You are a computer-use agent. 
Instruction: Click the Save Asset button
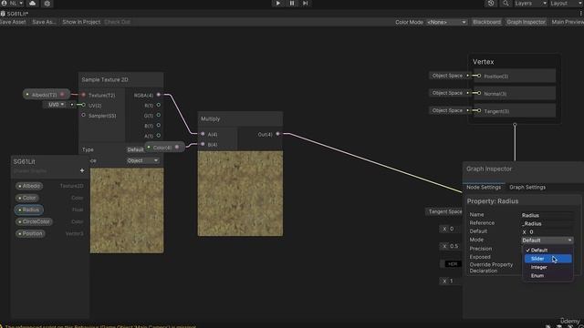click(x=12, y=22)
